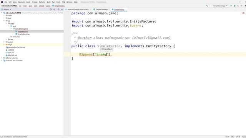Open the File menu

[x=6, y=2]
